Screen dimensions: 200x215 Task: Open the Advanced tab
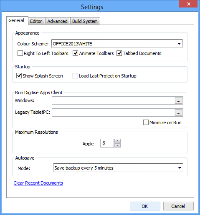tap(57, 21)
